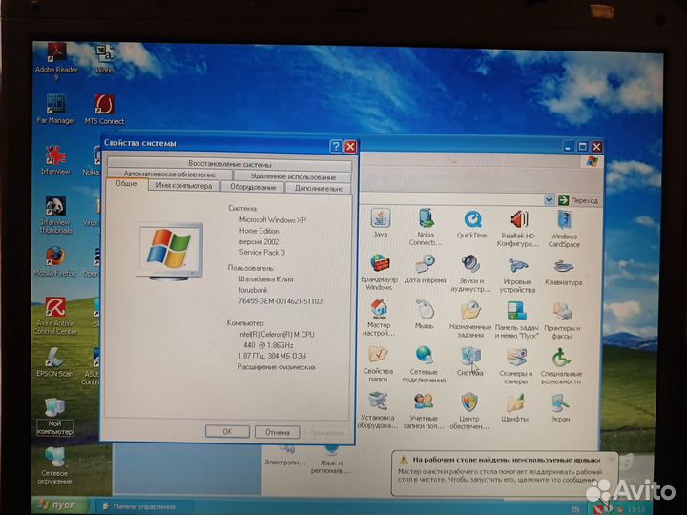Switch to Восстановление системы tab
Image resolution: width=687 pixels, height=515 pixels.
coord(230,164)
